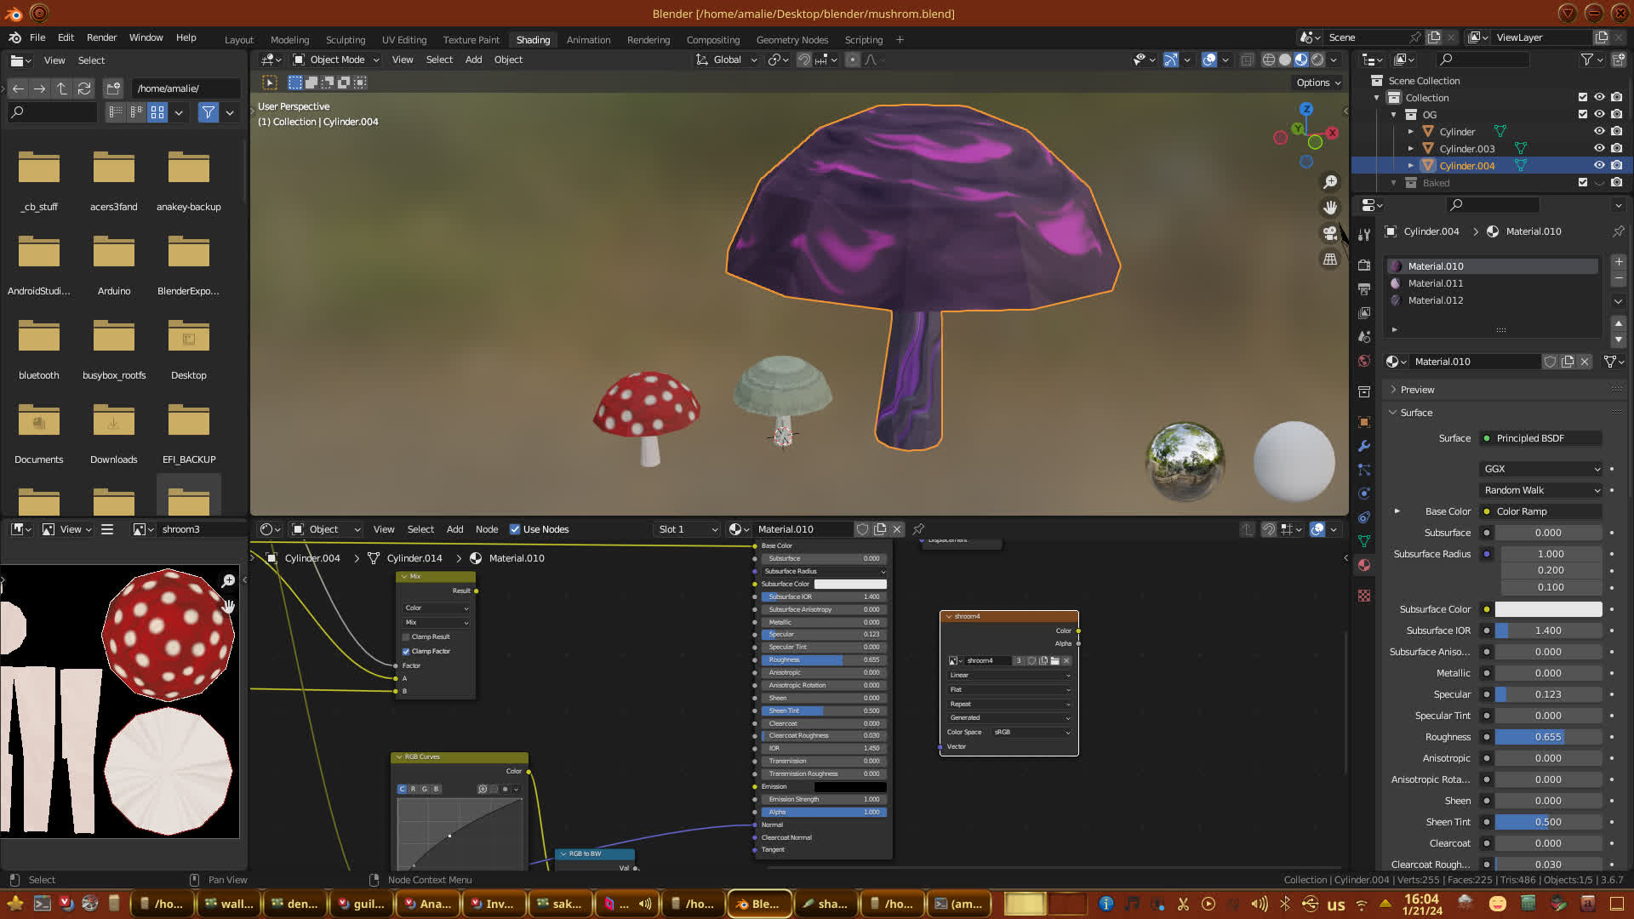
Task: Click the viewport Options button
Action: pyautogui.click(x=1317, y=83)
